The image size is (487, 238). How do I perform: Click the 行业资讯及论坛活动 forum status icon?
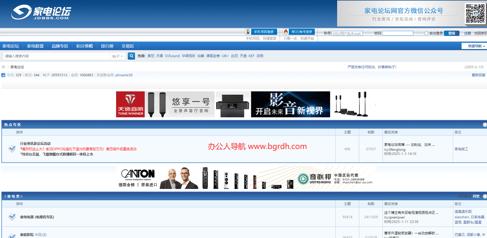pos(12,149)
